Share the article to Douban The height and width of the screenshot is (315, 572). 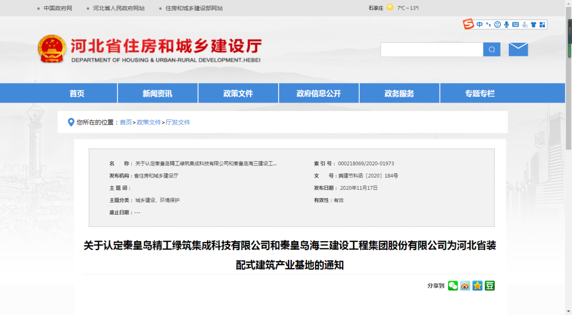click(489, 286)
